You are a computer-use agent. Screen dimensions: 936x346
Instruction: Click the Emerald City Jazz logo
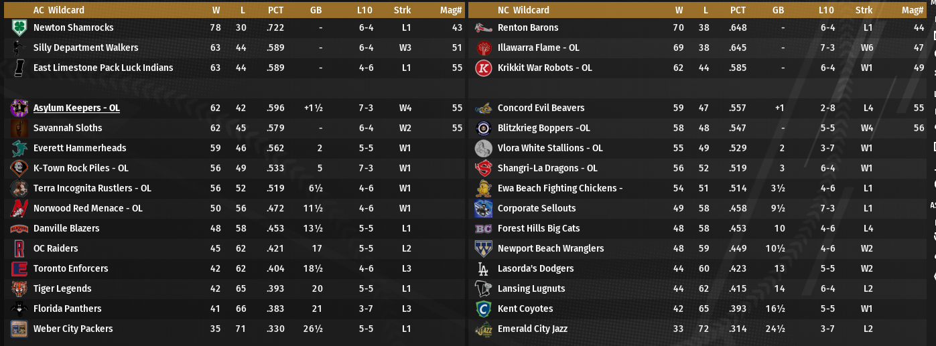click(483, 329)
